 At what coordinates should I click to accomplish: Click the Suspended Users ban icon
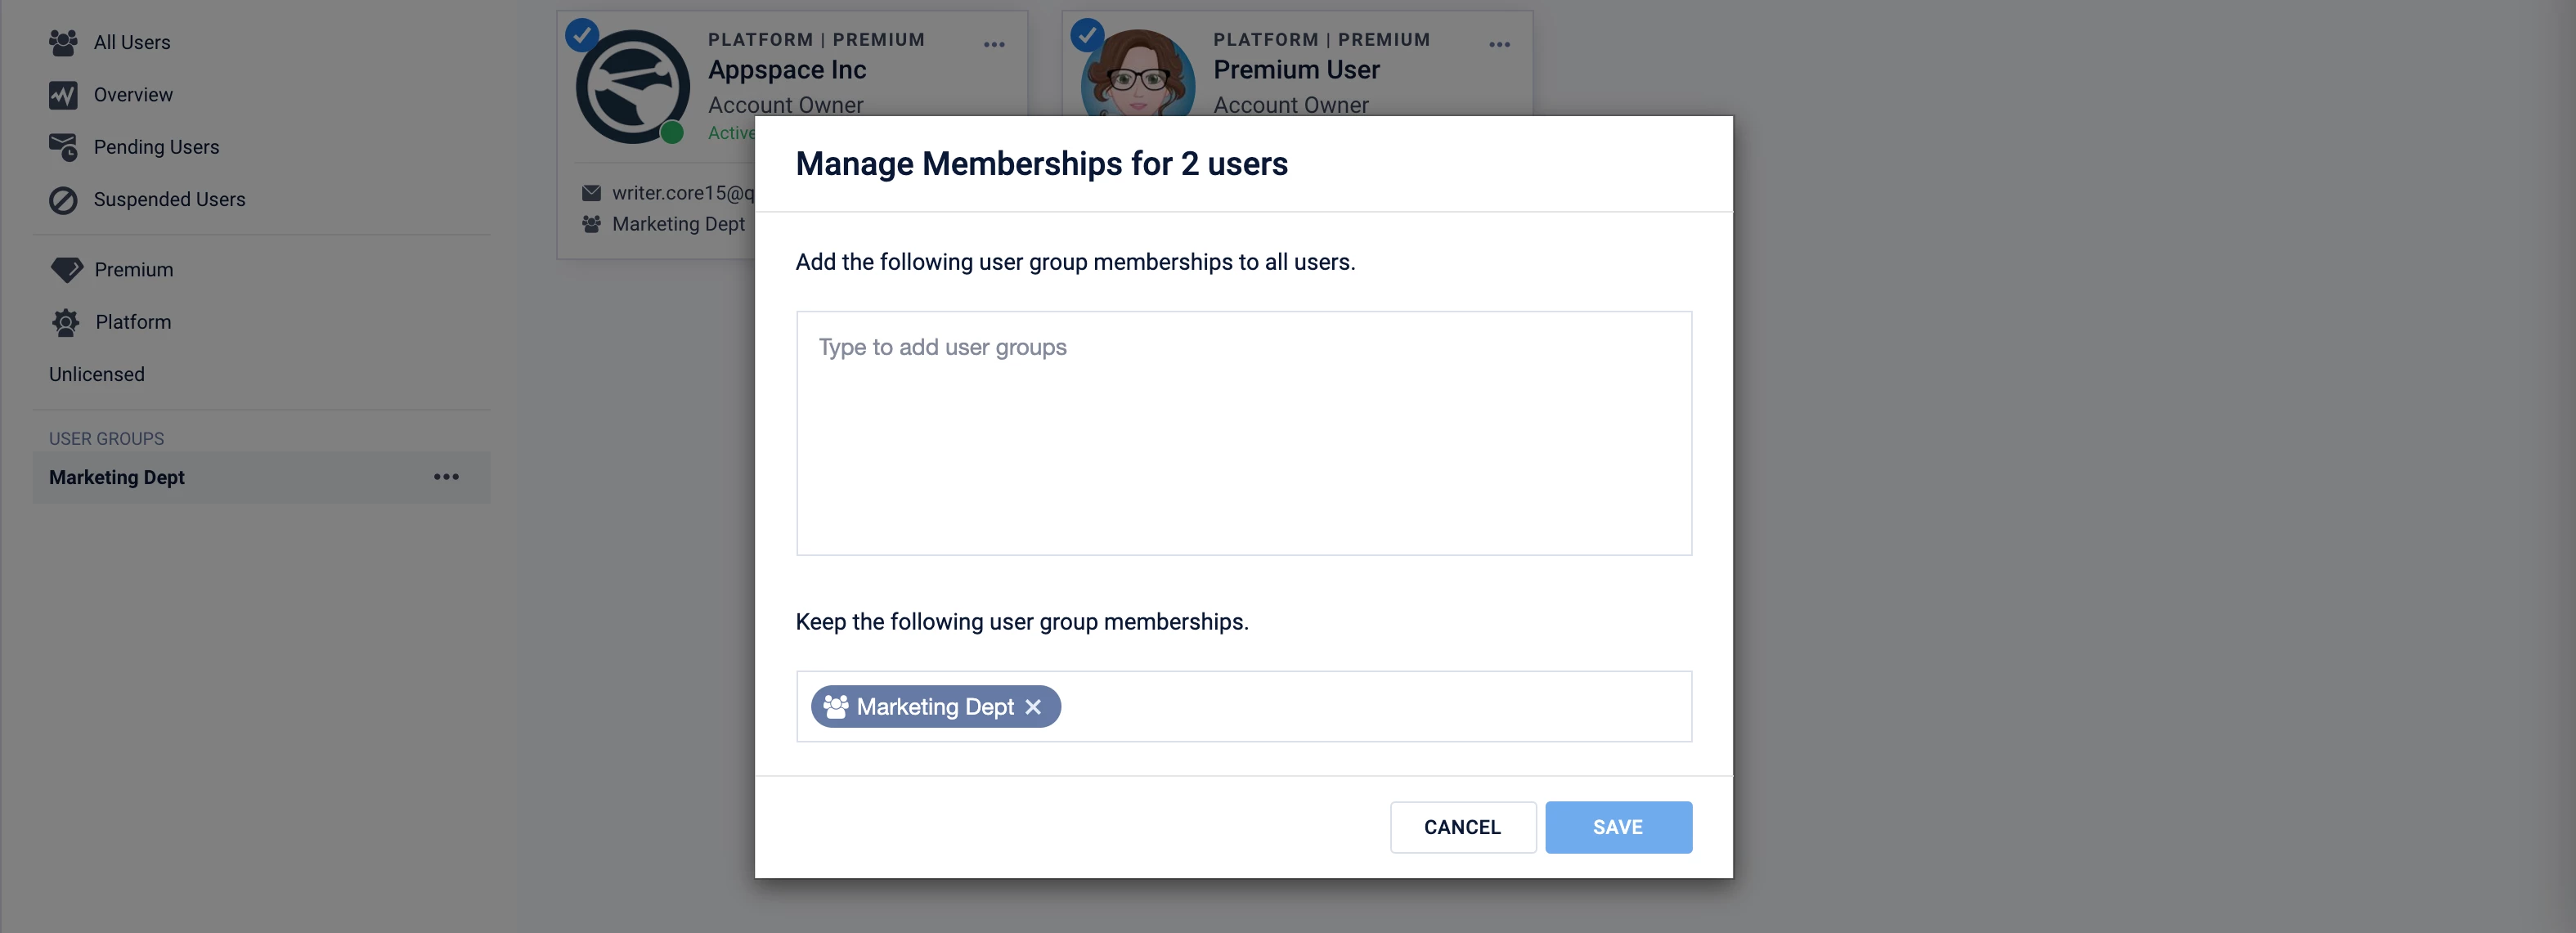click(x=63, y=200)
